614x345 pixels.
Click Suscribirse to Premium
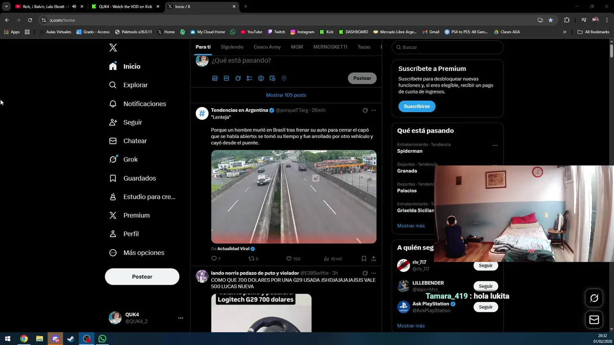pyautogui.click(x=417, y=106)
